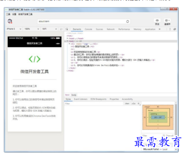
Task: Switch to the Sources tab
Action: point(99,29)
